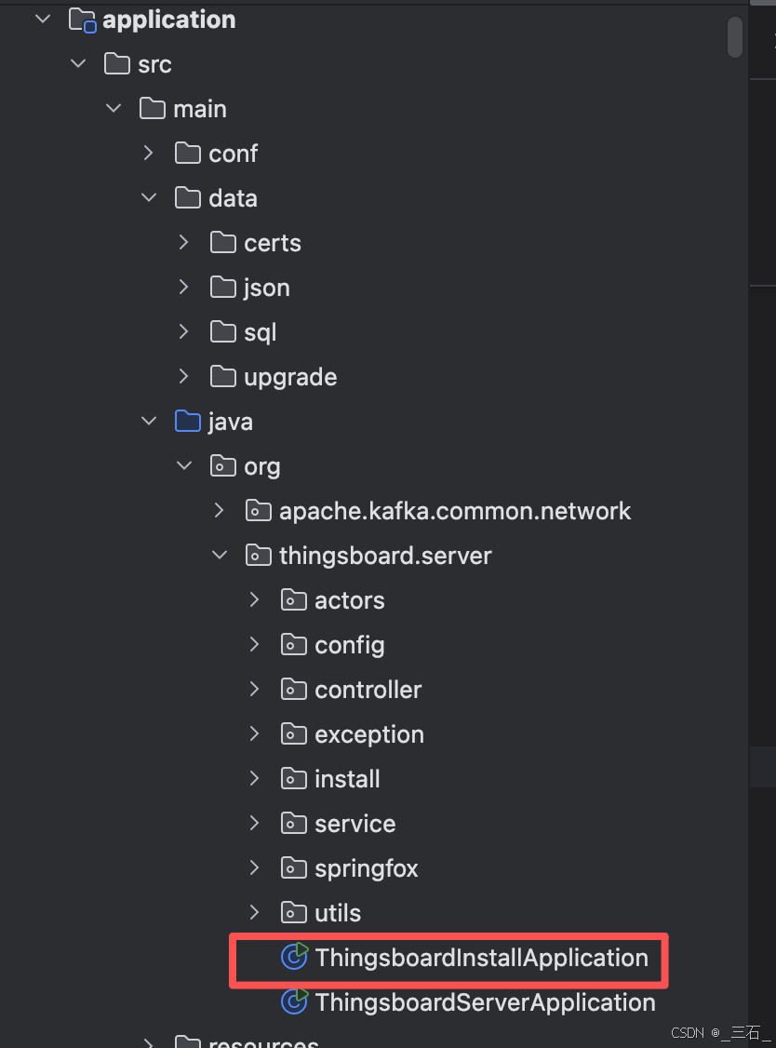Screen dimensions: 776x1048
Task: Select the exception package label
Action: (x=369, y=734)
